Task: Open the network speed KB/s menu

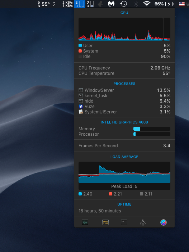Action: [x=67, y=4]
